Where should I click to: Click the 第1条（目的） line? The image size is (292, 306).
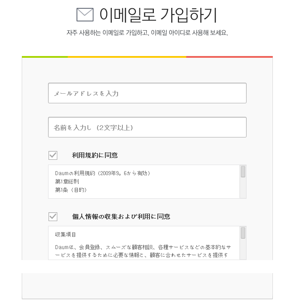71,190
